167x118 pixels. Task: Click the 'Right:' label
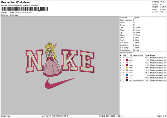pos(122,30)
